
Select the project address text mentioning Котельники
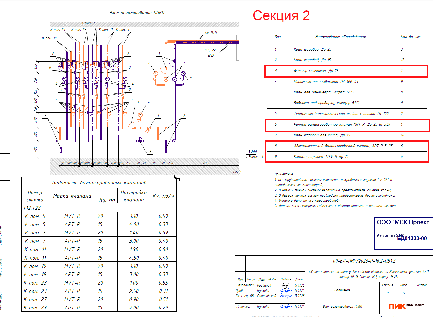[369, 274]
